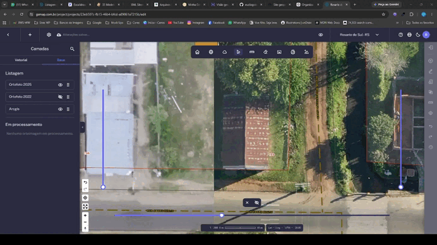Open the landscape photo tool in toolbar
437x245 pixels.
click(x=306, y=52)
